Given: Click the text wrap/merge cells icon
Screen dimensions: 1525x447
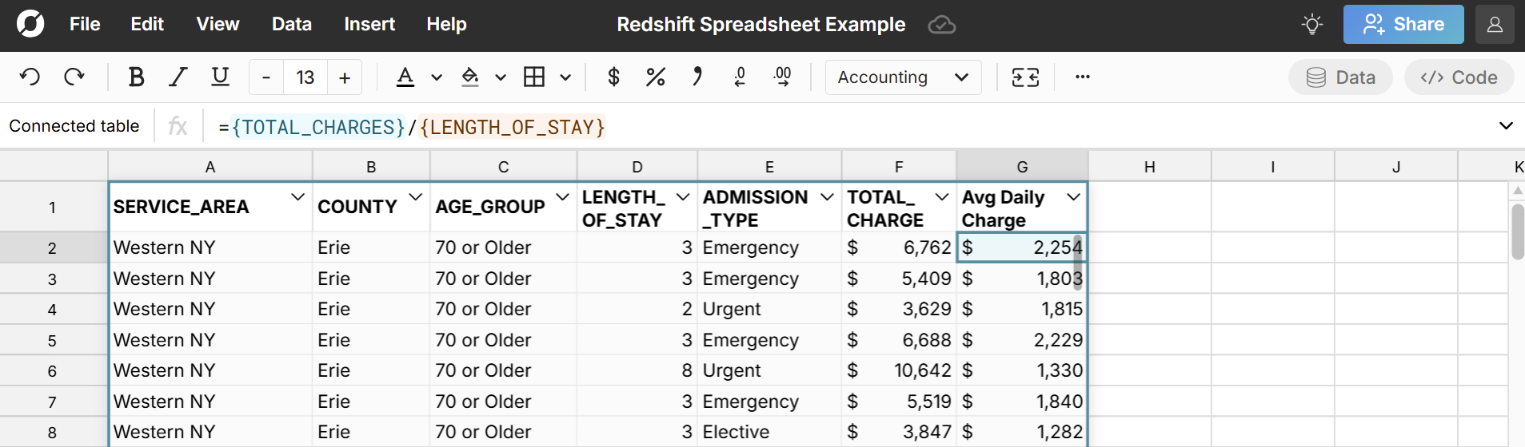Looking at the screenshot, I should click(x=1025, y=77).
